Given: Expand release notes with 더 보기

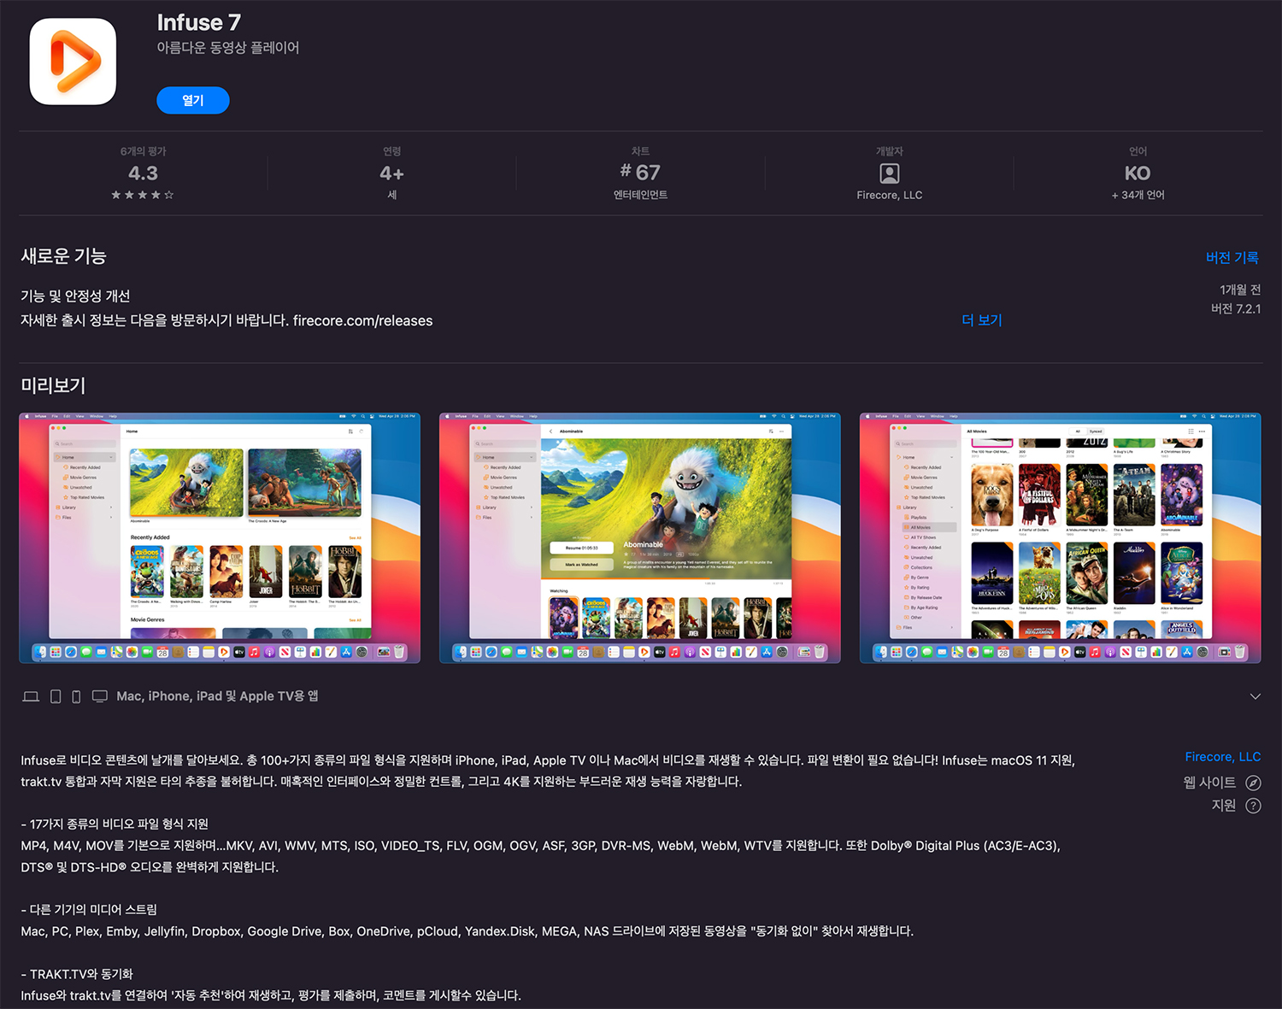Looking at the screenshot, I should pos(981,320).
